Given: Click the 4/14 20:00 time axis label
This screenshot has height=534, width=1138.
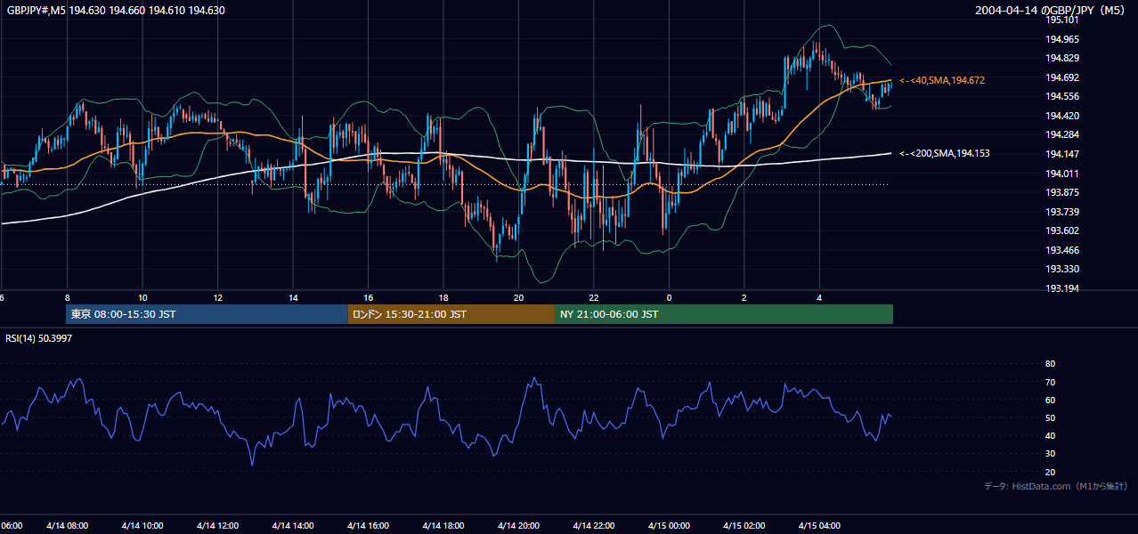Looking at the screenshot, I should [518, 525].
